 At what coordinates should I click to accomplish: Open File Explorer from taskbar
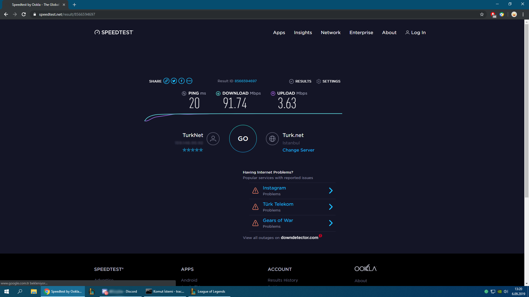click(34, 291)
